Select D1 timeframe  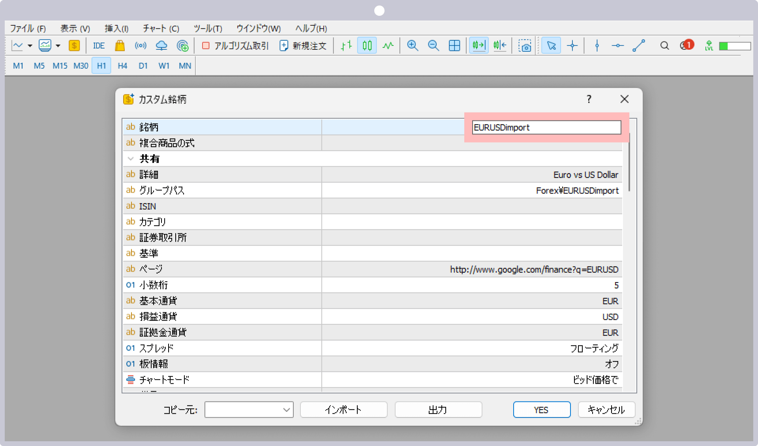pos(143,66)
